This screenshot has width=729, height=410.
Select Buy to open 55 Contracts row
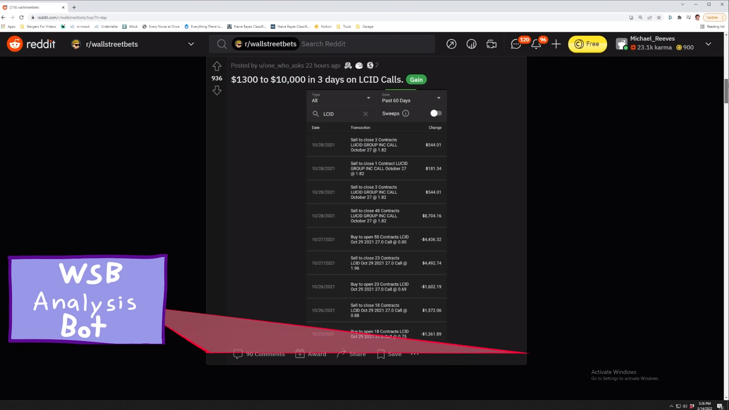pos(376,239)
